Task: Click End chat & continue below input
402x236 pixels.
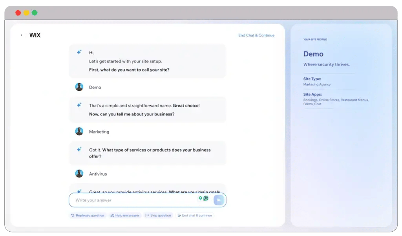Action: tap(195, 215)
